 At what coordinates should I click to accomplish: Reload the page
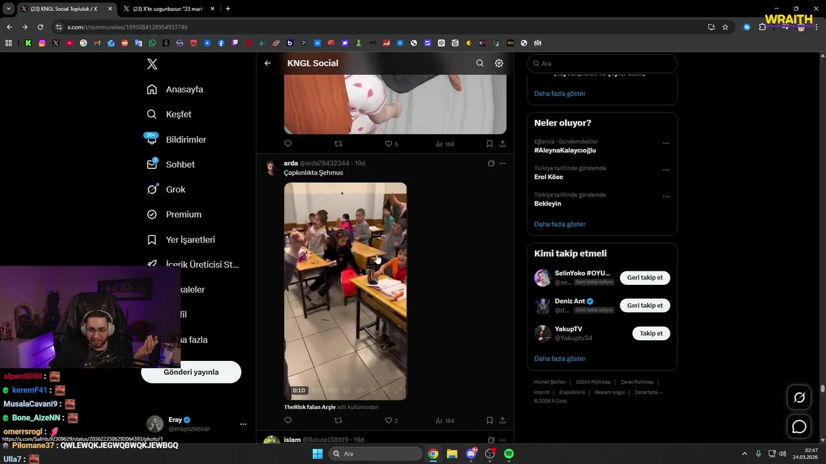(40, 27)
